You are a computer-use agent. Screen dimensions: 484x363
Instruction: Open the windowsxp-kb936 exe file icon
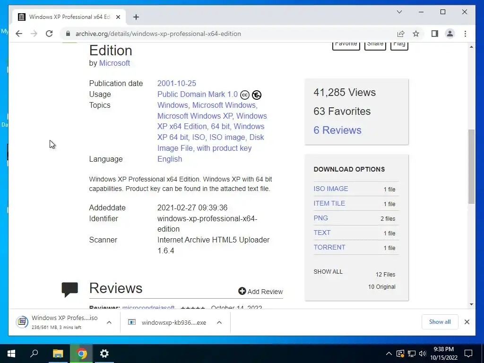pyautogui.click(x=132, y=322)
